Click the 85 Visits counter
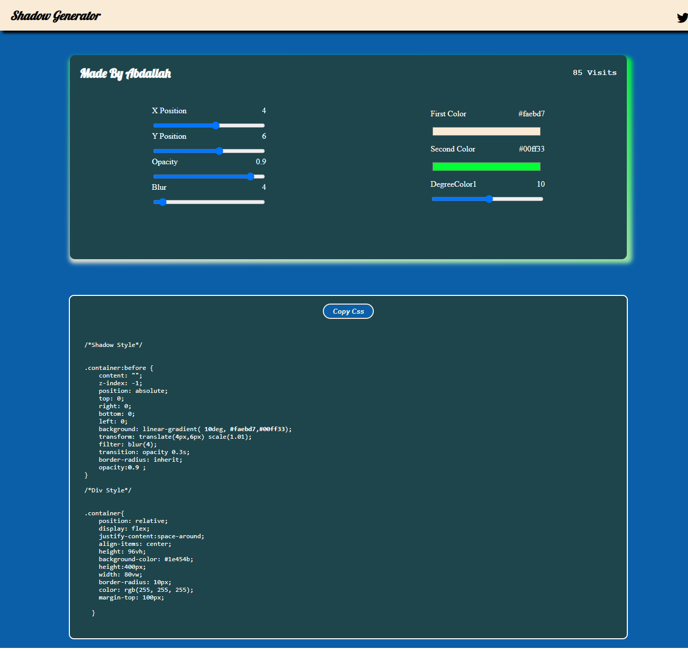Screen dimensions: 688x651 (x=595, y=72)
